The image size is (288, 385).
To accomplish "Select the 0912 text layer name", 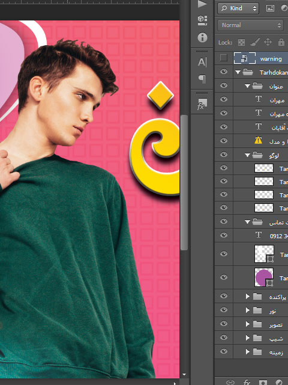I will pos(279,236).
